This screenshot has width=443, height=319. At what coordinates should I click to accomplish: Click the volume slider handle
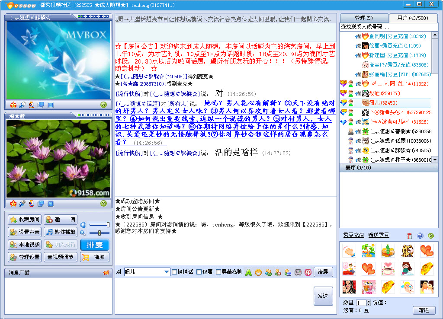(108, 225)
